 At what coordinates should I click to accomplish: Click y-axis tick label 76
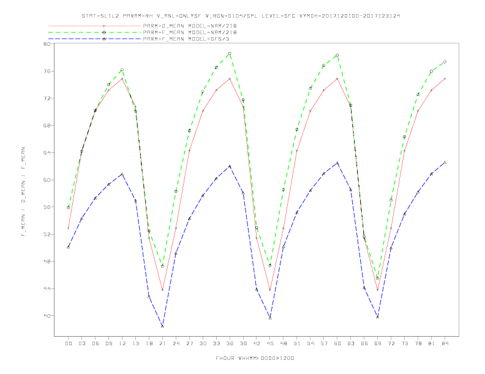coord(47,71)
